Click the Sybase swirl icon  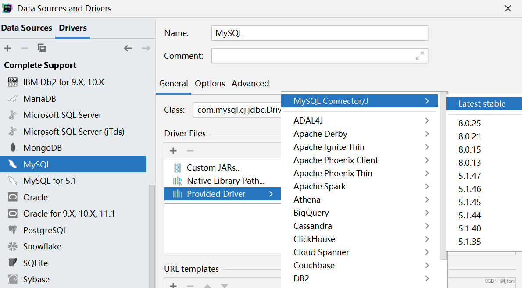tap(13, 279)
